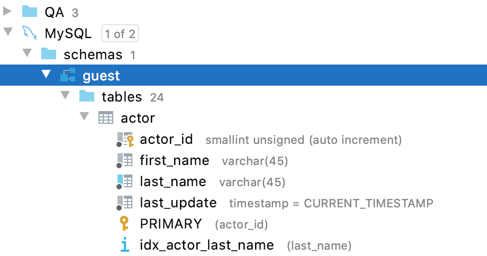This screenshot has height=256, width=487.
Task: Select the last_update column row
Action: pyautogui.click(x=178, y=203)
